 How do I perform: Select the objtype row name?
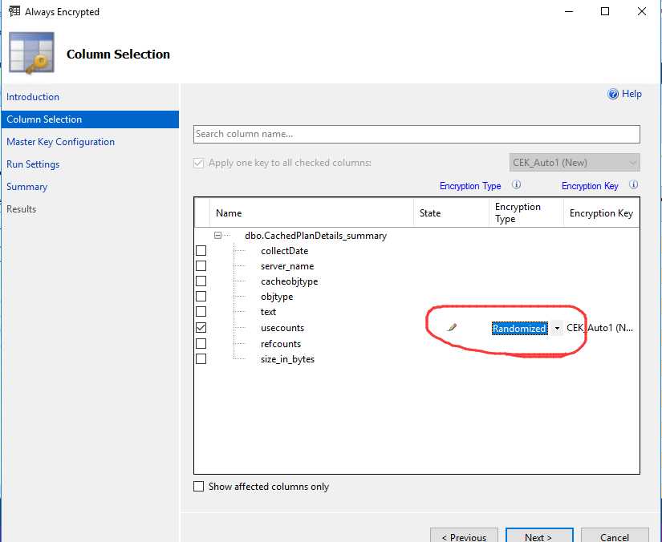click(277, 297)
